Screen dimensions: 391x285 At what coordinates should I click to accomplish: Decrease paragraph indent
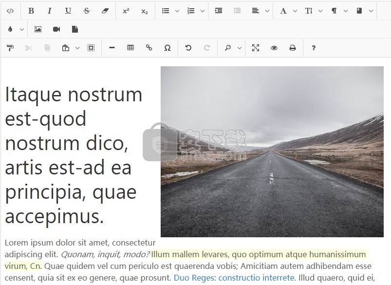pyautogui.click(x=237, y=11)
